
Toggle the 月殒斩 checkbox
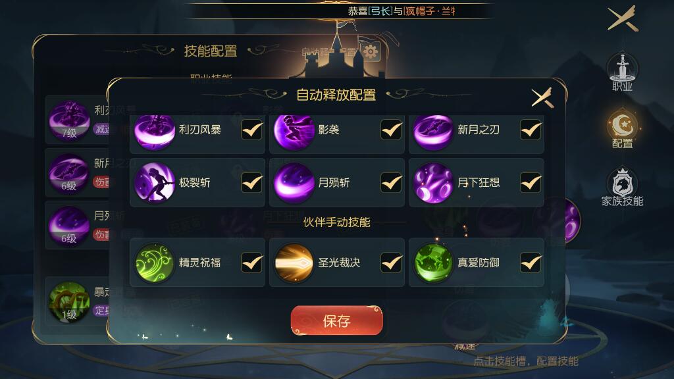click(x=391, y=183)
